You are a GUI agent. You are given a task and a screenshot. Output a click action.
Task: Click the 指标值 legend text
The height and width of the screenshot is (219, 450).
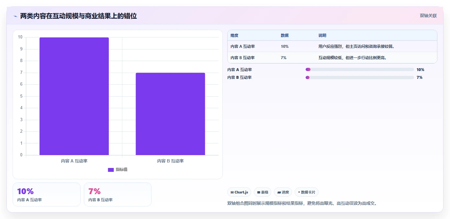(x=121, y=170)
